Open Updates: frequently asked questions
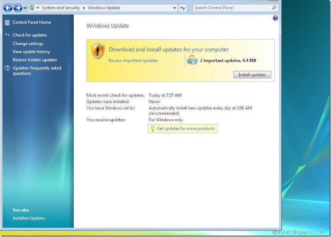The width and height of the screenshot is (331, 237). coord(37,70)
